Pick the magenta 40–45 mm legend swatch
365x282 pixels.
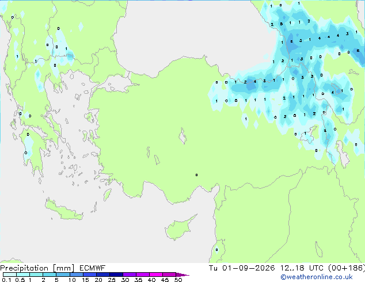[156, 275]
